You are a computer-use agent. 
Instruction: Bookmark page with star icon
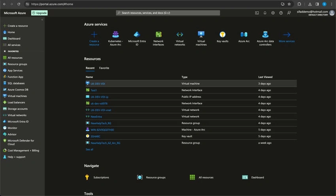289,4
